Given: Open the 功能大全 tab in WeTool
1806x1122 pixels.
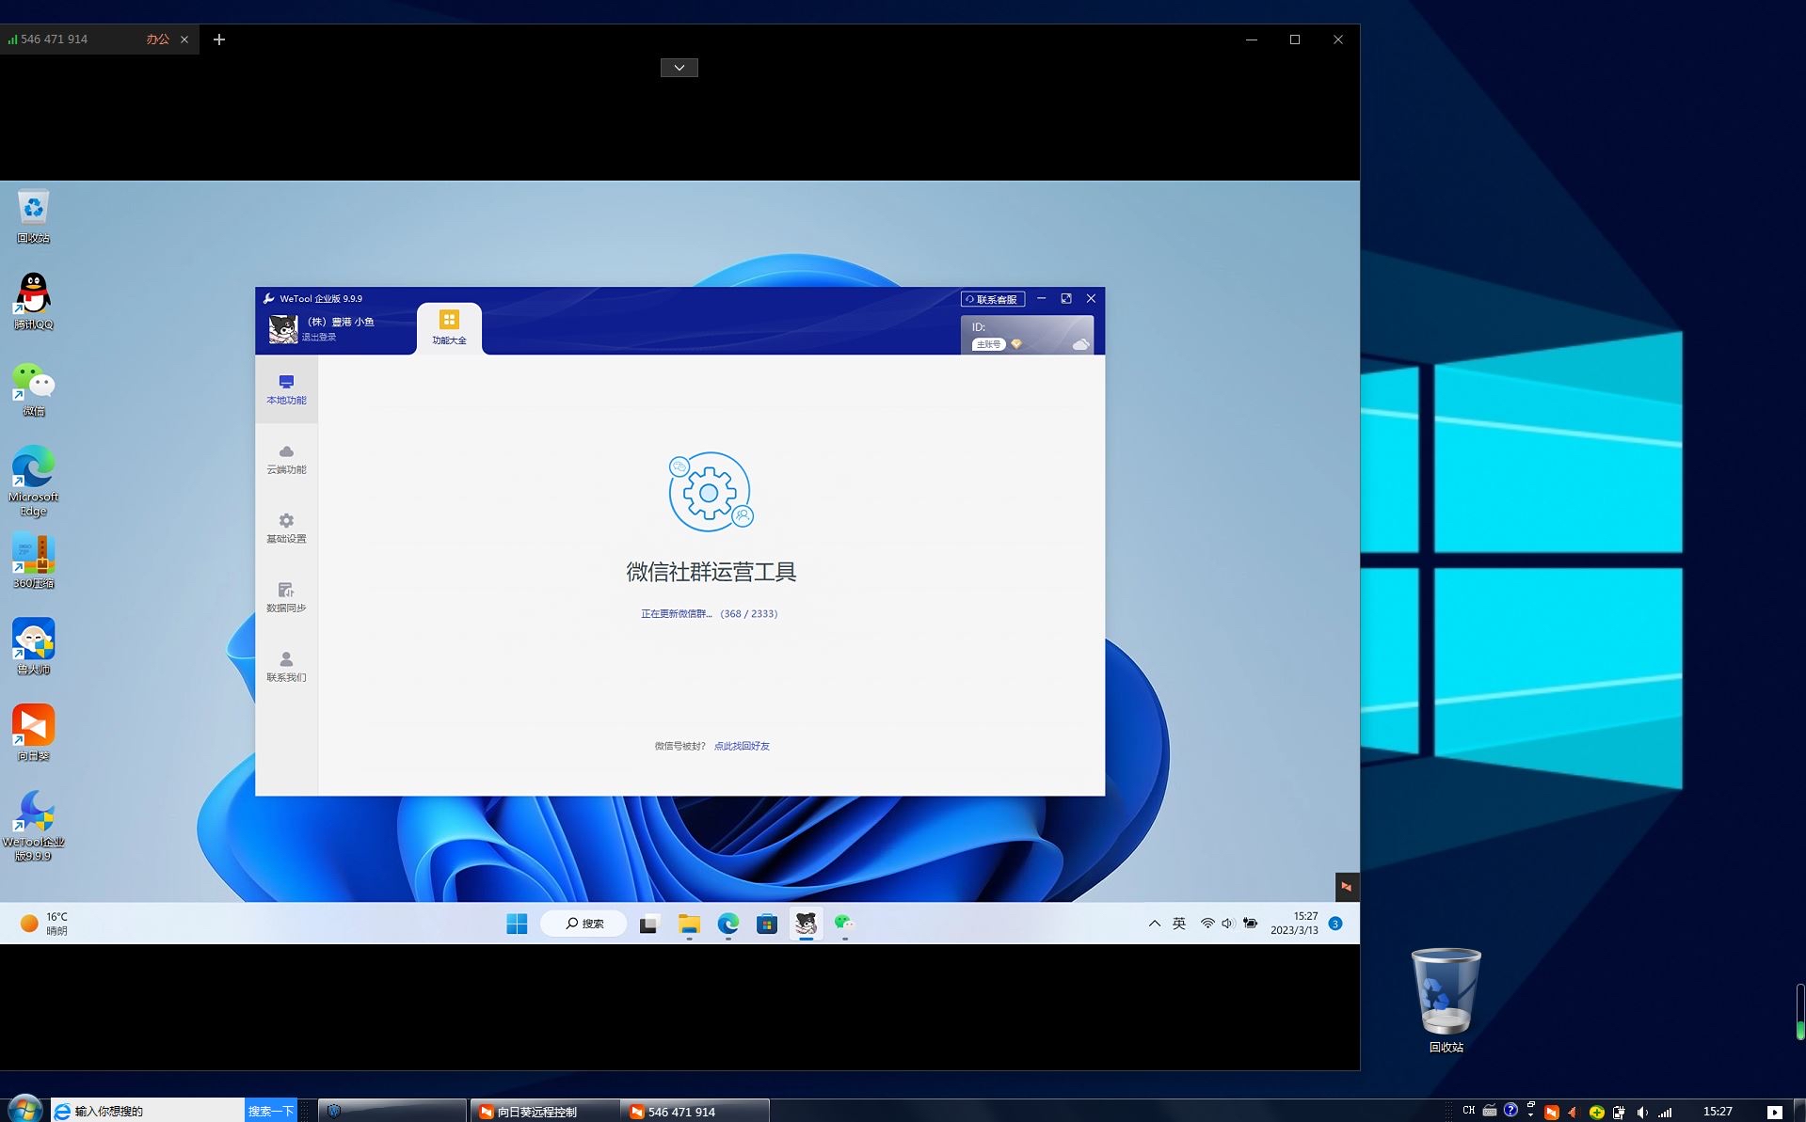Looking at the screenshot, I should (x=449, y=327).
